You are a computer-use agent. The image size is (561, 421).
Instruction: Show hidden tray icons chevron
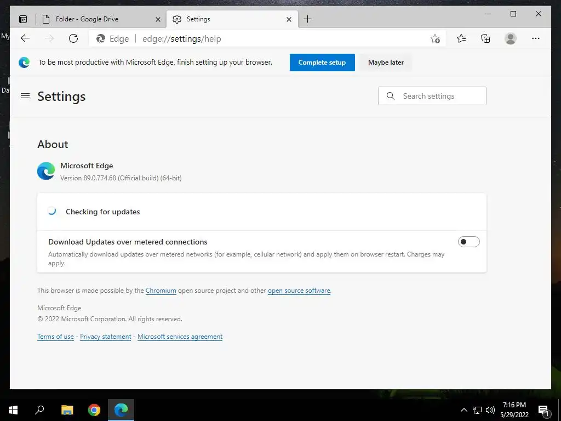tap(463, 410)
